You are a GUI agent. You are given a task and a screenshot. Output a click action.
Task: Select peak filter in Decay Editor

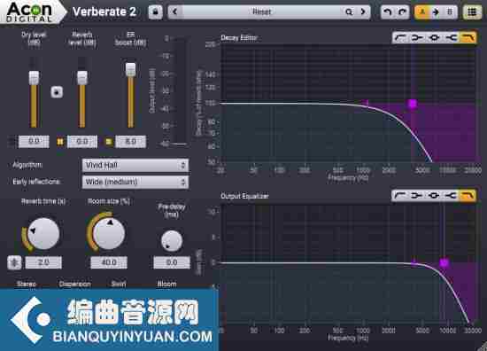coord(434,38)
